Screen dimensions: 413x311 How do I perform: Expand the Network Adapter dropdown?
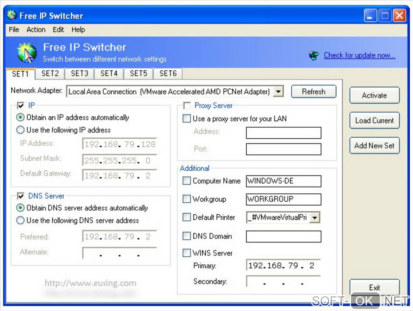pyautogui.click(x=279, y=92)
